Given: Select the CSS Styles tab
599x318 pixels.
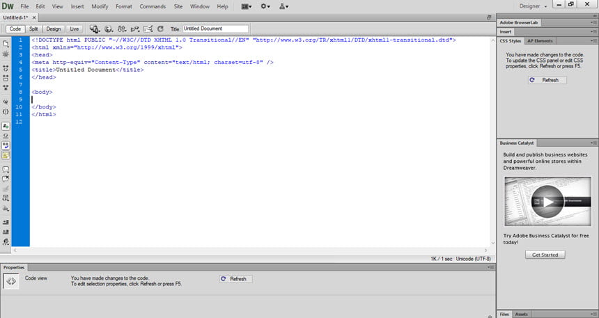Looking at the screenshot, I should point(511,41).
